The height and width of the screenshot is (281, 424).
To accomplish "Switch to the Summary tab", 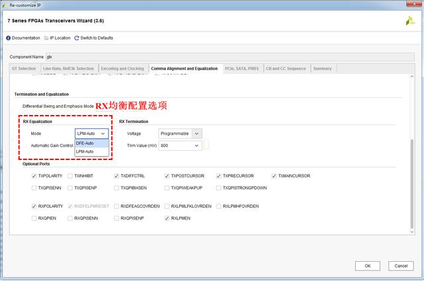I will point(323,69).
